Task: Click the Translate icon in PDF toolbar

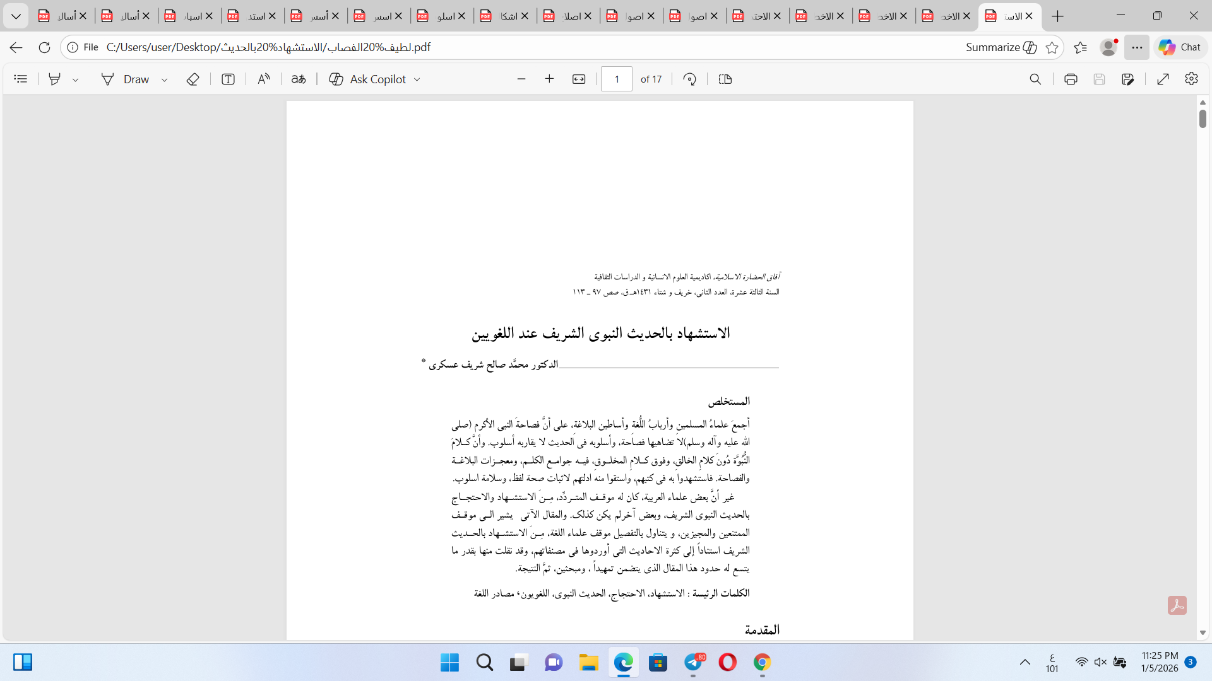Action: click(x=299, y=79)
